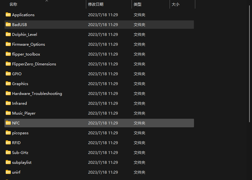Click the modified date of RFID

[103, 143]
